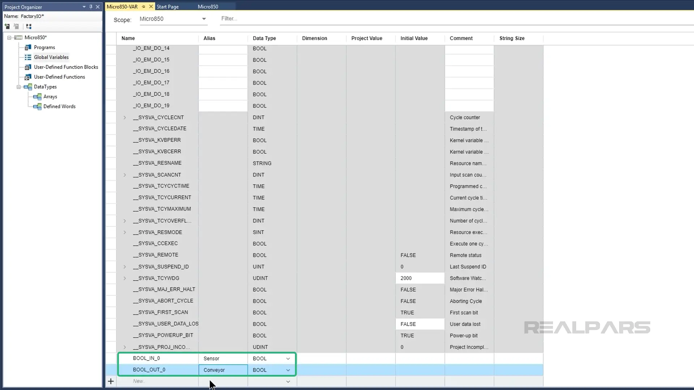Click the Micro850 controller icon in the tree

(18, 38)
